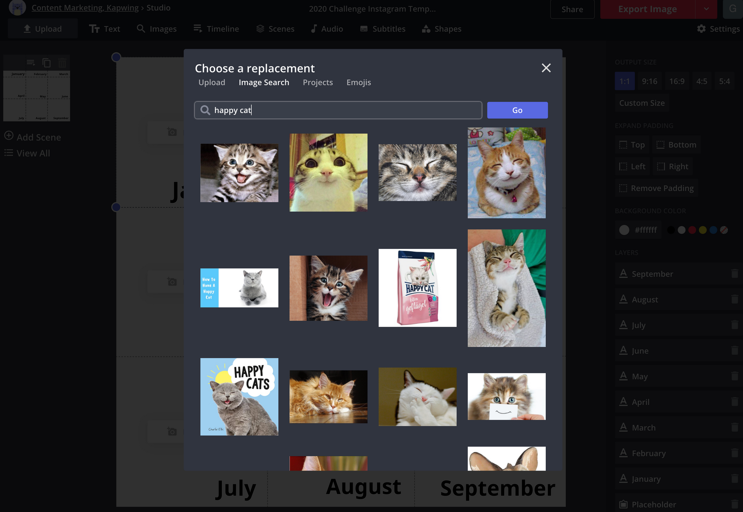Select the 1:1 output size

tap(624, 81)
